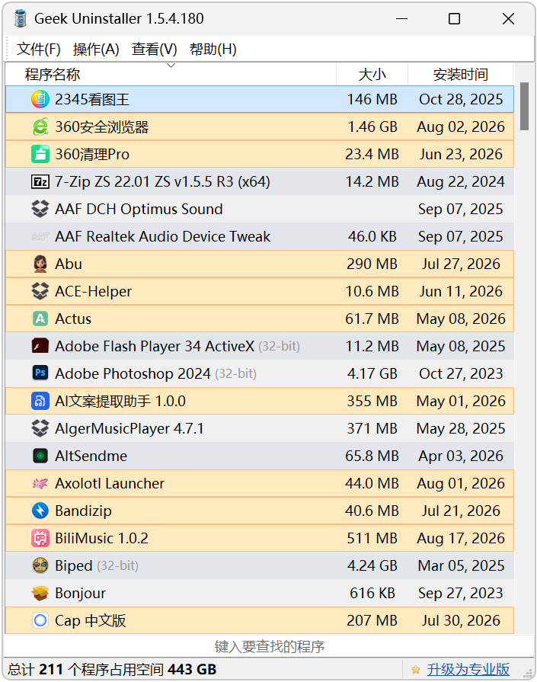
Task: Select the Abu program name
Action: [x=69, y=264]
